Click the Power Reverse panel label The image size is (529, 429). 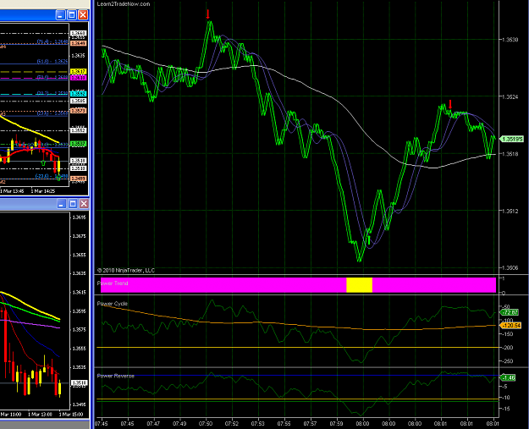(x=116, y=376)
